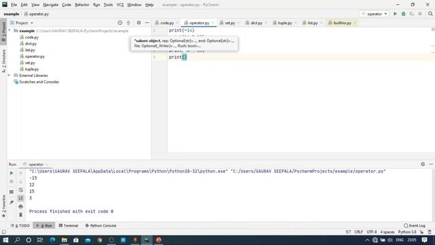Viewport: 435px width, 245px height.
Task: Open Microsoft Edge from taskbar
Action: [52, 240]
